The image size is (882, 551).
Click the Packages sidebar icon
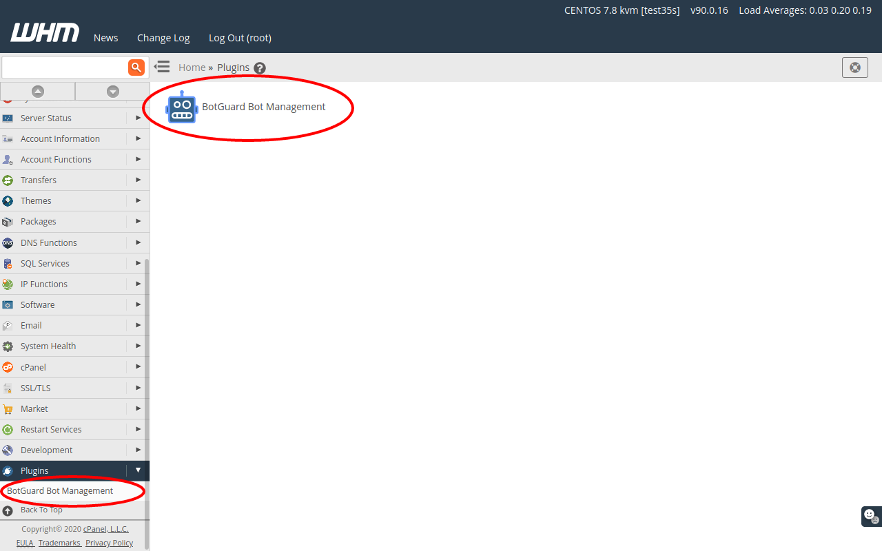(x=8, y=222)
